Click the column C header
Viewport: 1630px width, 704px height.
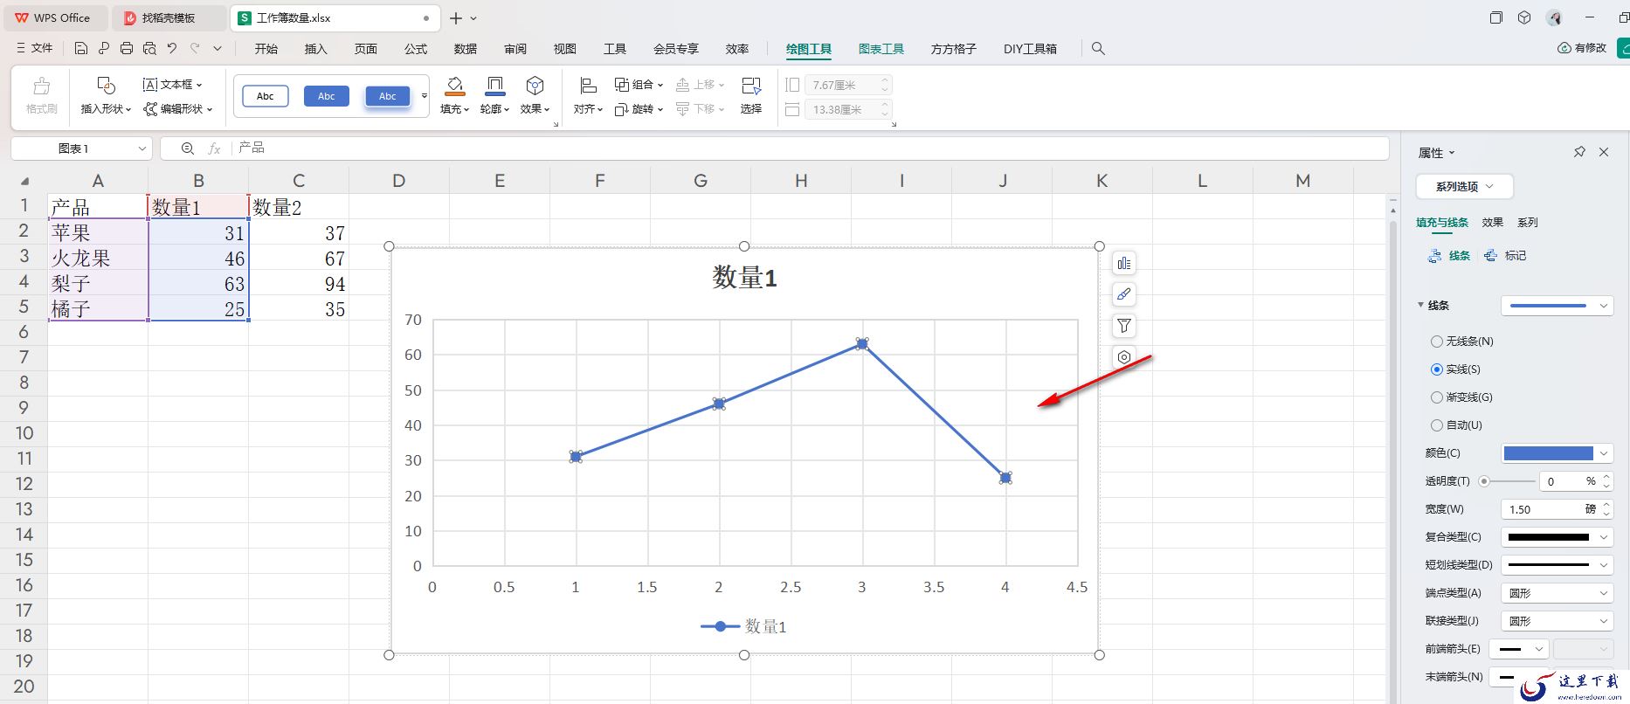pos(299,181)
